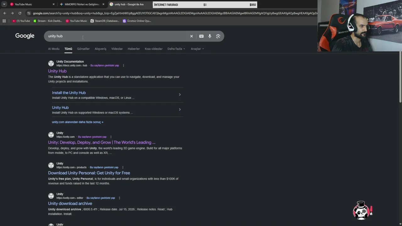This screenshot has height=226, width=402.
Task: Switch to Kısa videolar results tab
Action: pos(154,49)
